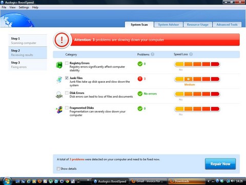Click the volume speaker tray icon
Image resolution: width=246 pixels, height=185 pixels.
point(233,181)
